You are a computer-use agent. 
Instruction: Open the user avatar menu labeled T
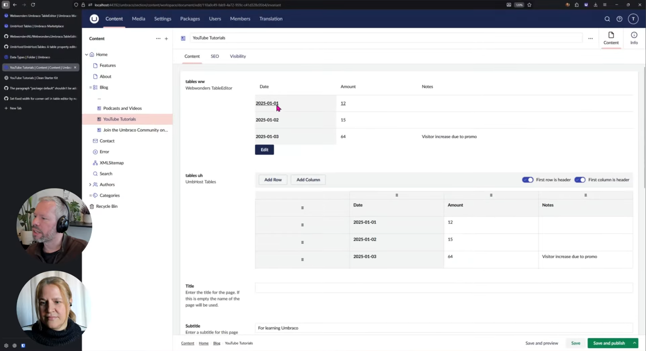click(633, 19)
